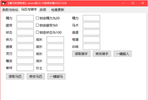Focus the 状态 input field
148x100 pixels.
tap(25, 32)
